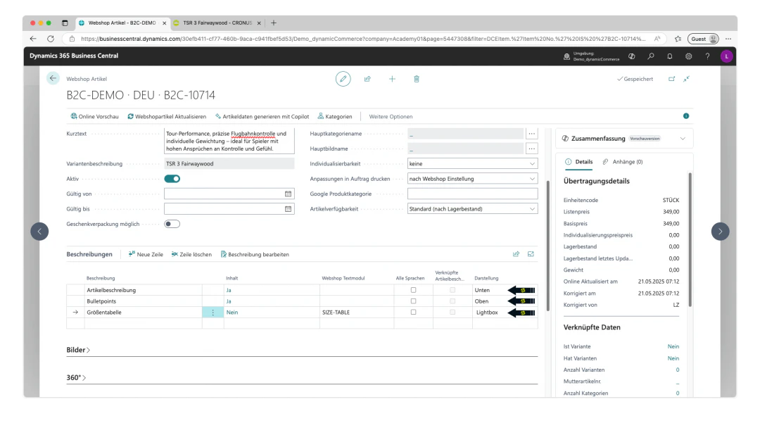Viewport: 760px width, 428px height.
Task: Open page in new window icon
Action: point(671,79)
